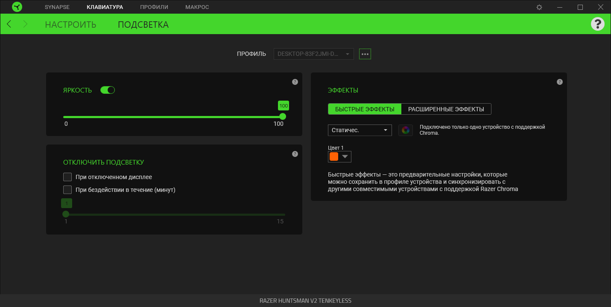Click the ЭФФЕКТЫ heading

tap(343, 90)
